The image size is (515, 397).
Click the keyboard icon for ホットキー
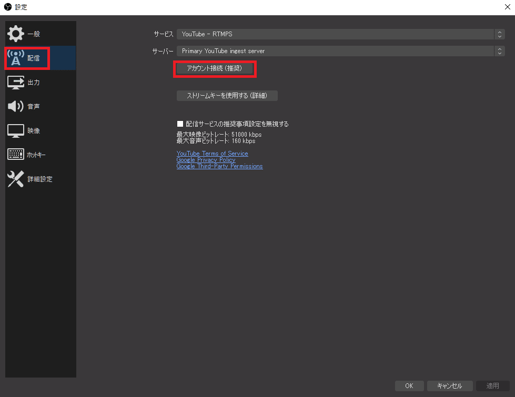tap(16, 155)
